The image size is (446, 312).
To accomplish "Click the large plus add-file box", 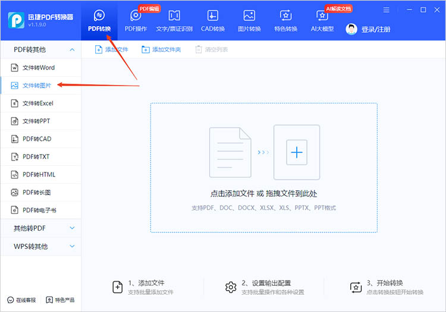I will pyautogui.click(x=296, y=153).
